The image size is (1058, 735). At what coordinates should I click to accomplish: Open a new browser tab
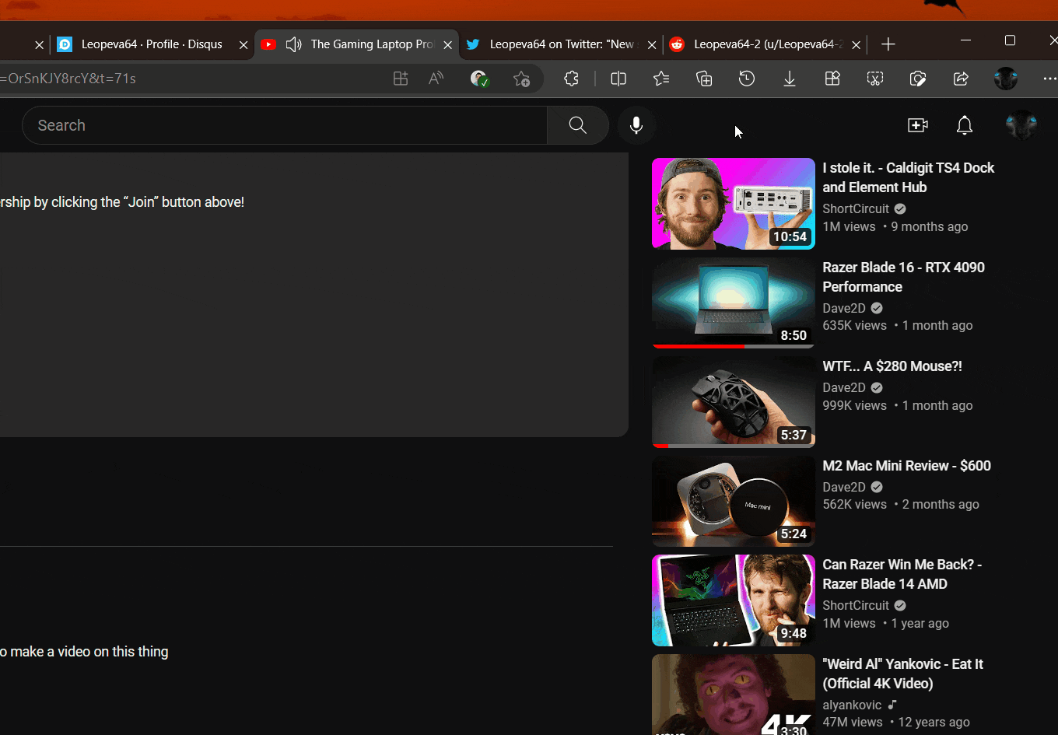888,44
